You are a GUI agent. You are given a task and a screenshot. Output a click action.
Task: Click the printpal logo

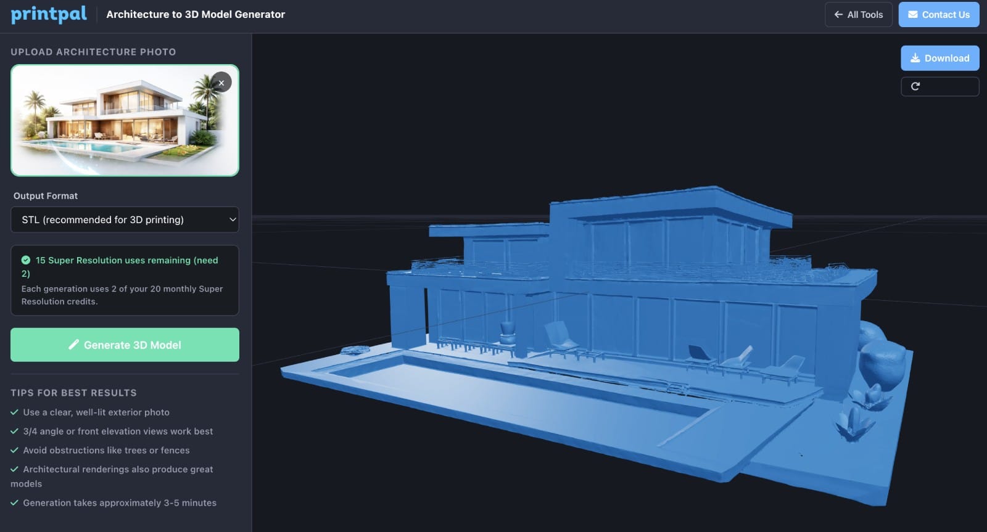(x=49, y=14)
